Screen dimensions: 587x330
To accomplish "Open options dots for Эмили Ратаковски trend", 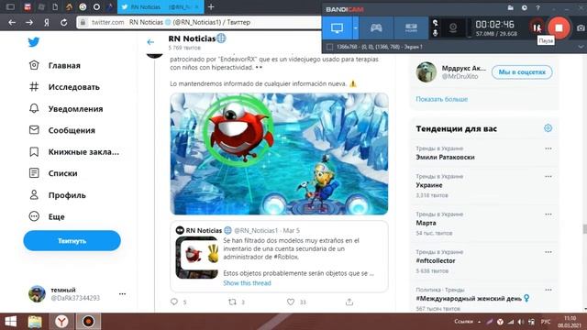I will (x=548, y=148).
